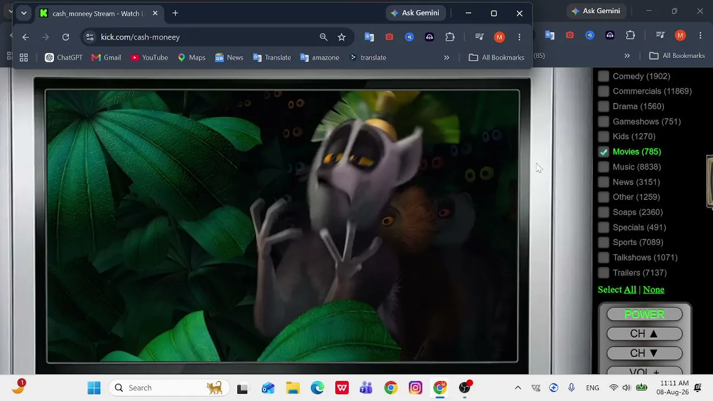Open media controls in the background window
713x401 pixels.
pos(660,35)
